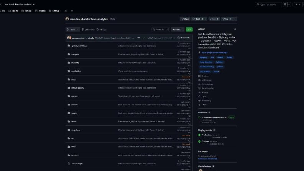This screenshot has width=304, height=171.
Task: Open the vercel.app website link in About
Action: [214, 53]
